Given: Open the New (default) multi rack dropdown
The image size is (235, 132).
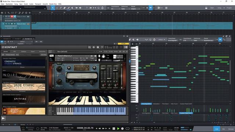Looking at the screenshot, I should pos(76,51).
